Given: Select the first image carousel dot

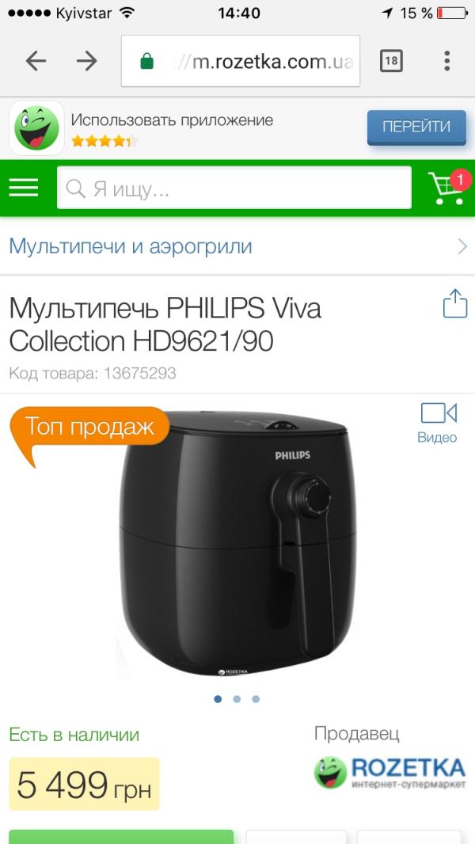Looking at the screenshot, I should tap(218, 699).
